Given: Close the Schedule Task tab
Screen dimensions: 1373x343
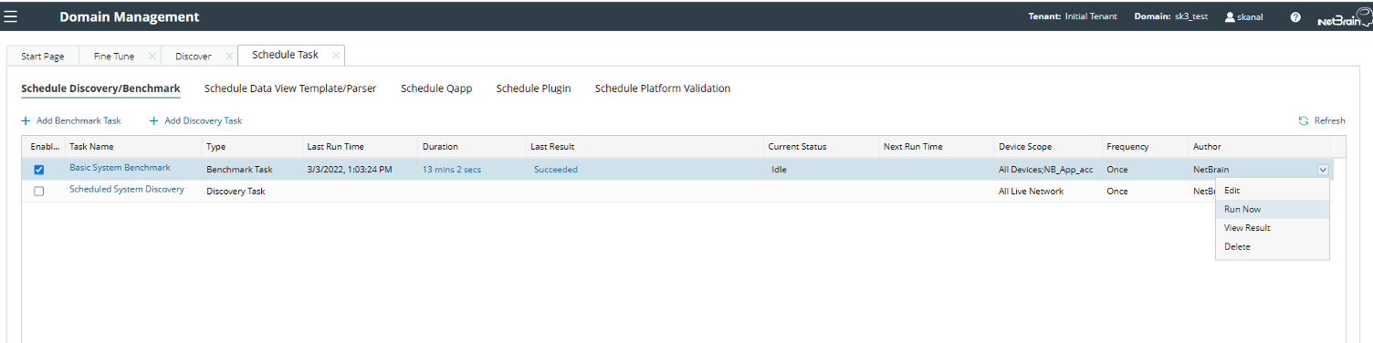Looking at the screenshot, I should pos(336,55).
